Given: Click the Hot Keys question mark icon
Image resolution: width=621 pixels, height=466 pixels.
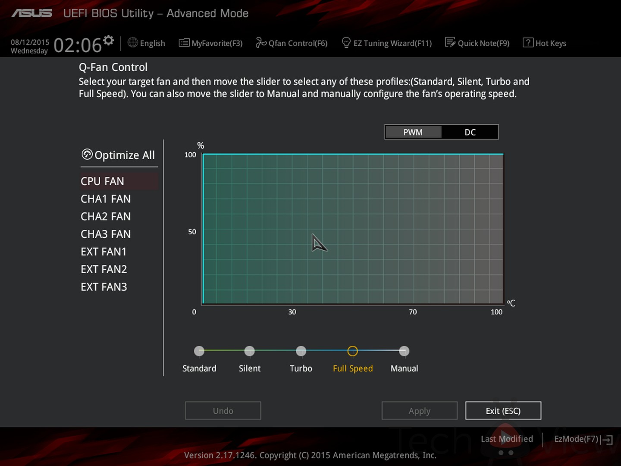Looking at the screenshot, I should [528, 42].
